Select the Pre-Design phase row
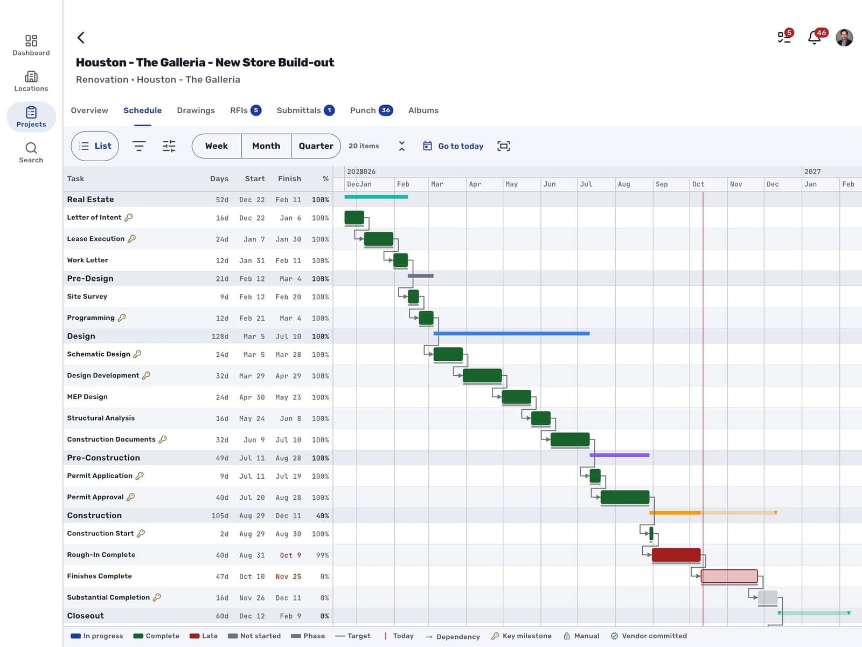This screenshot has height=647, width=862. point(198,279)
